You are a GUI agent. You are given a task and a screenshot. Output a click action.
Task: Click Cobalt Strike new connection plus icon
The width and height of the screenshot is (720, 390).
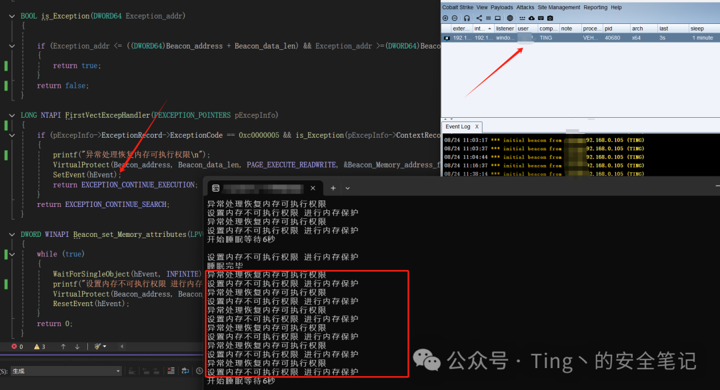tap(445, 19)
